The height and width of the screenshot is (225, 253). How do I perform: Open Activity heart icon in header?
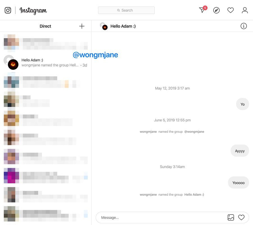point(231,10)
